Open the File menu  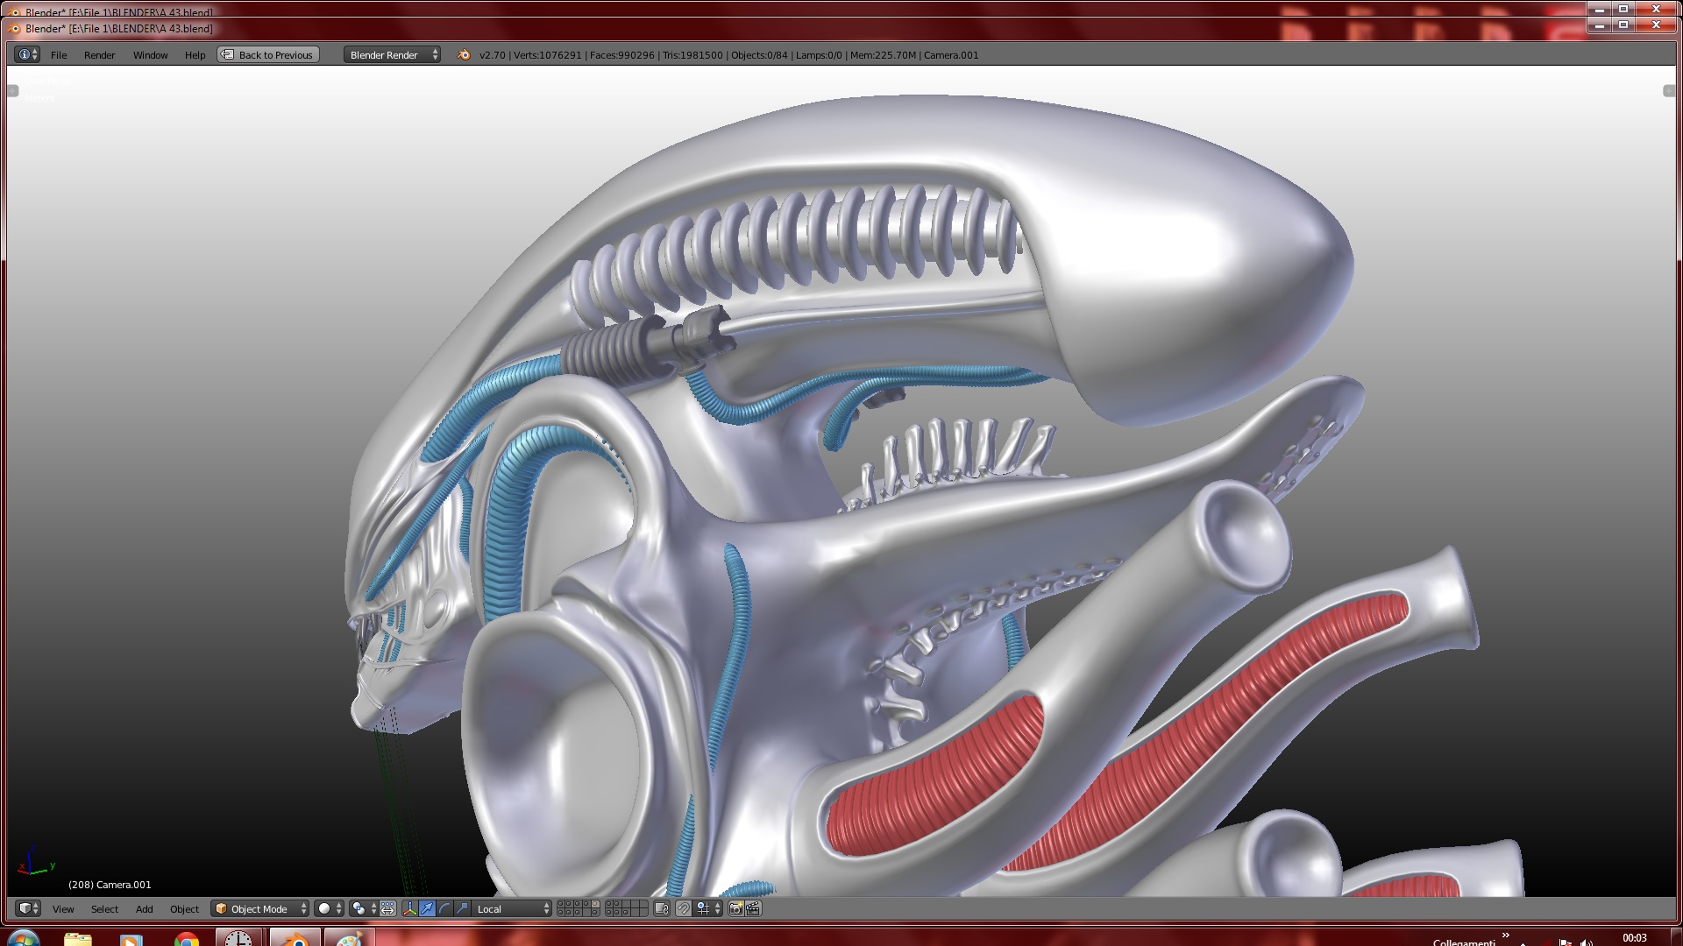click(x=59, y=54)
